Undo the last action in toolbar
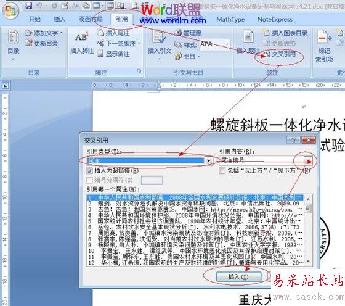 tap(39, 6)
